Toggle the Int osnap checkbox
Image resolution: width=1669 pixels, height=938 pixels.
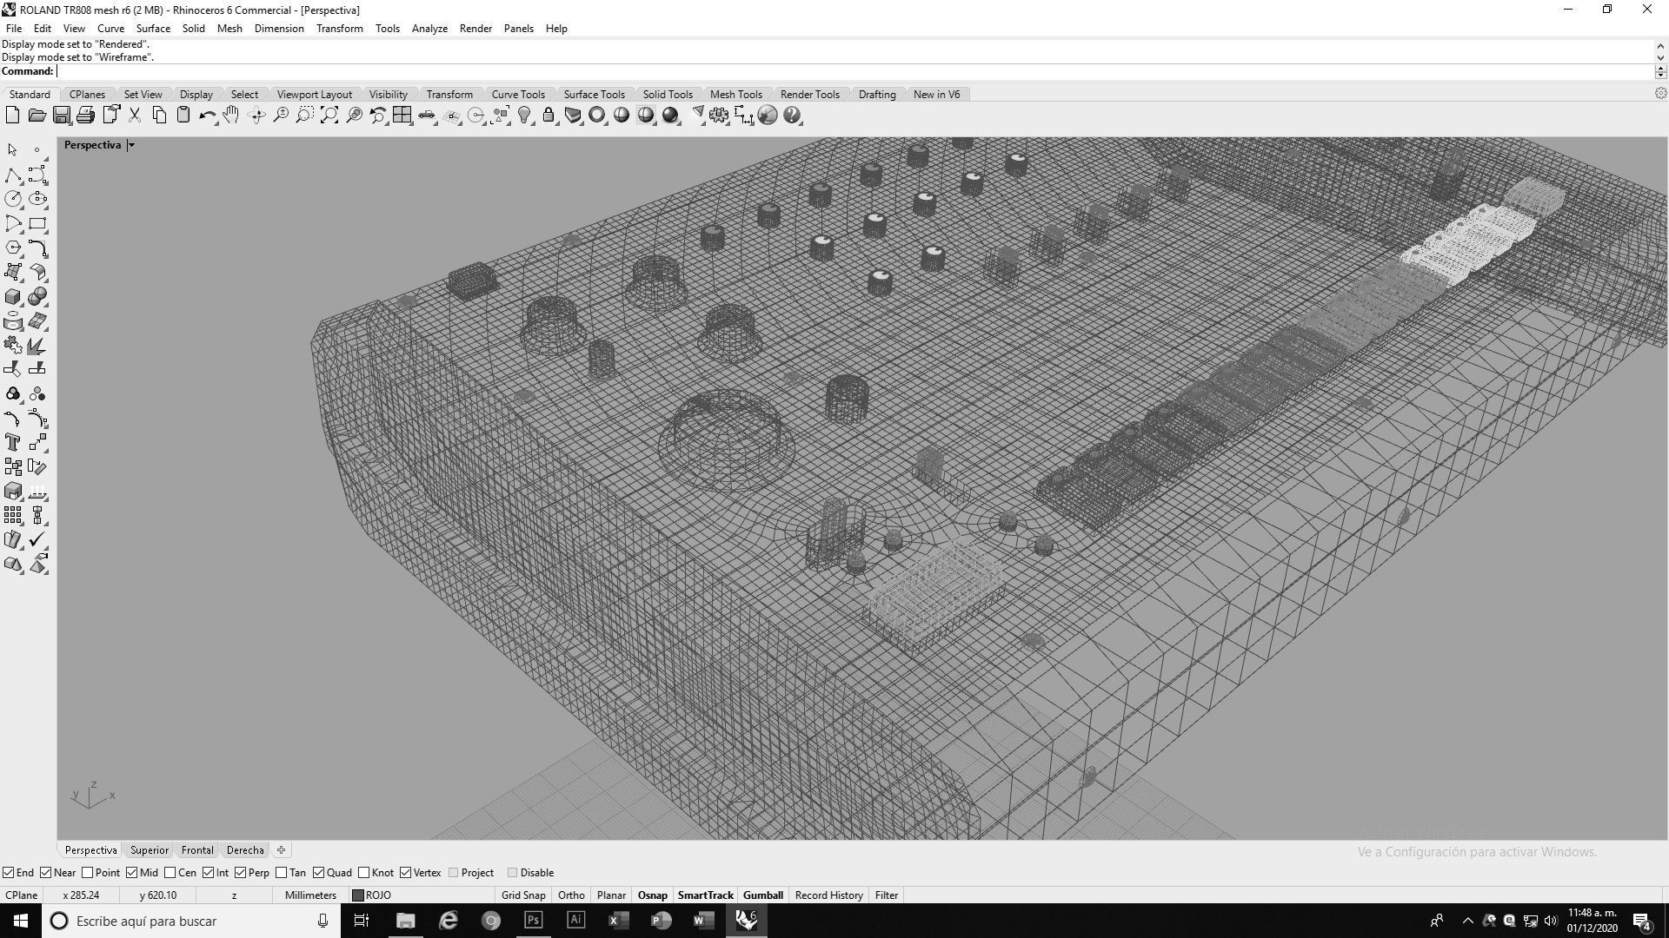point(208,873)
